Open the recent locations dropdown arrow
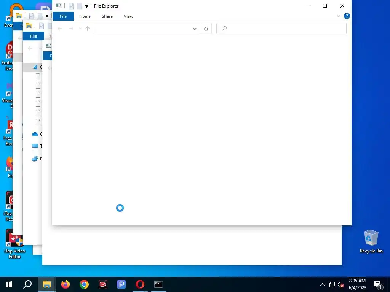 click(80, 29)
